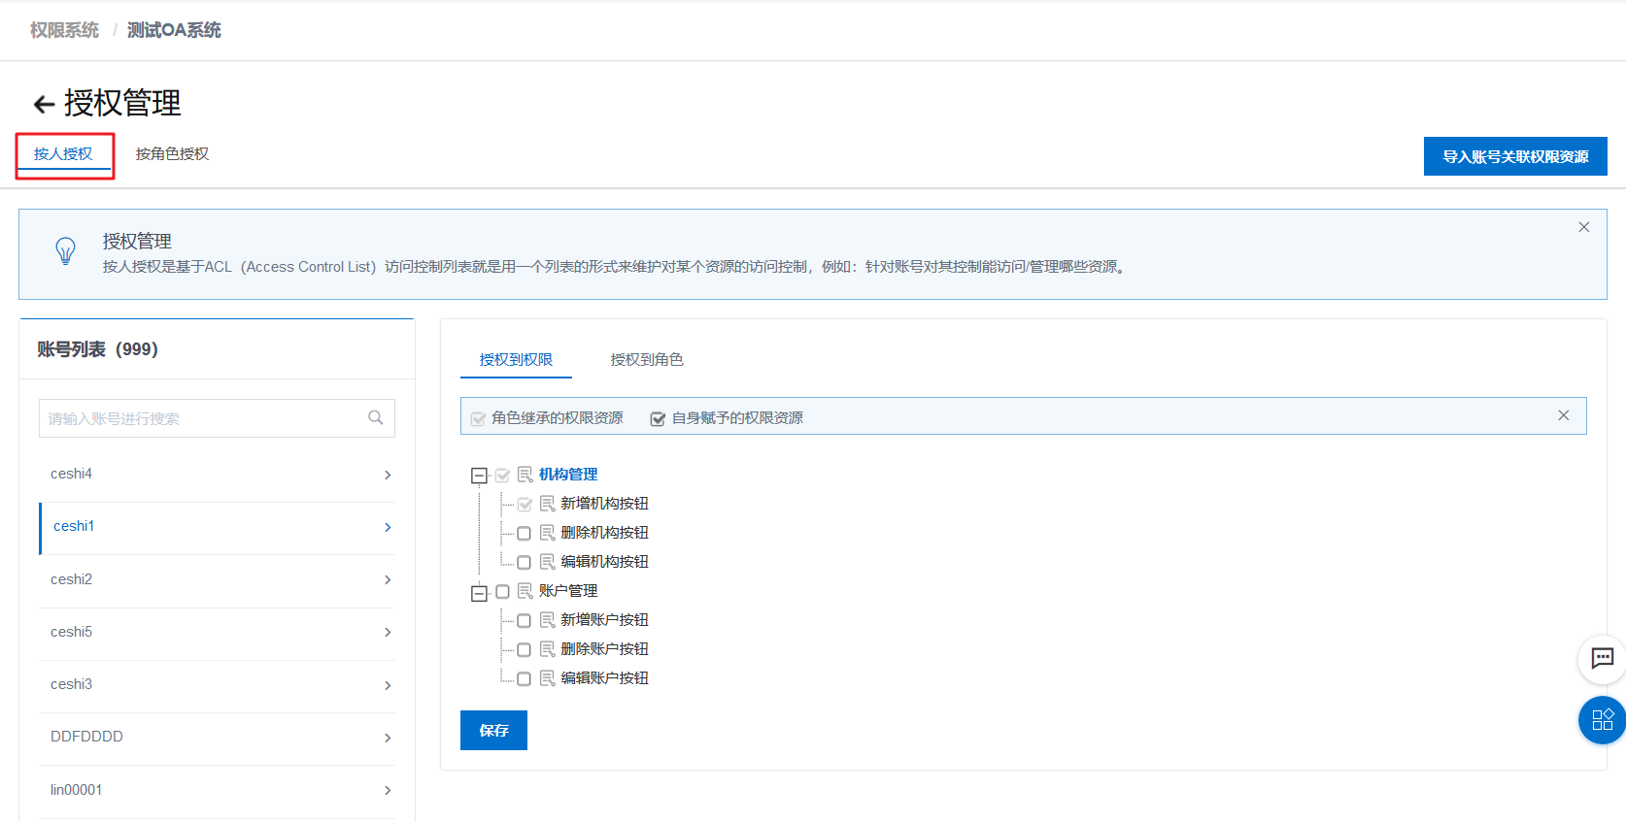Expand the ceshi3 account row chevron

[x=388, y=685]
